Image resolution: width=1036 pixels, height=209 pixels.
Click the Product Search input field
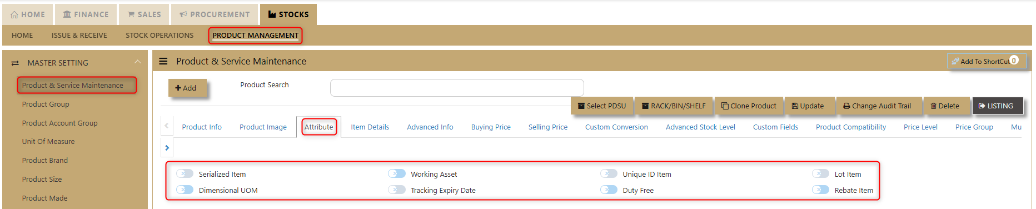coord(457,88)
